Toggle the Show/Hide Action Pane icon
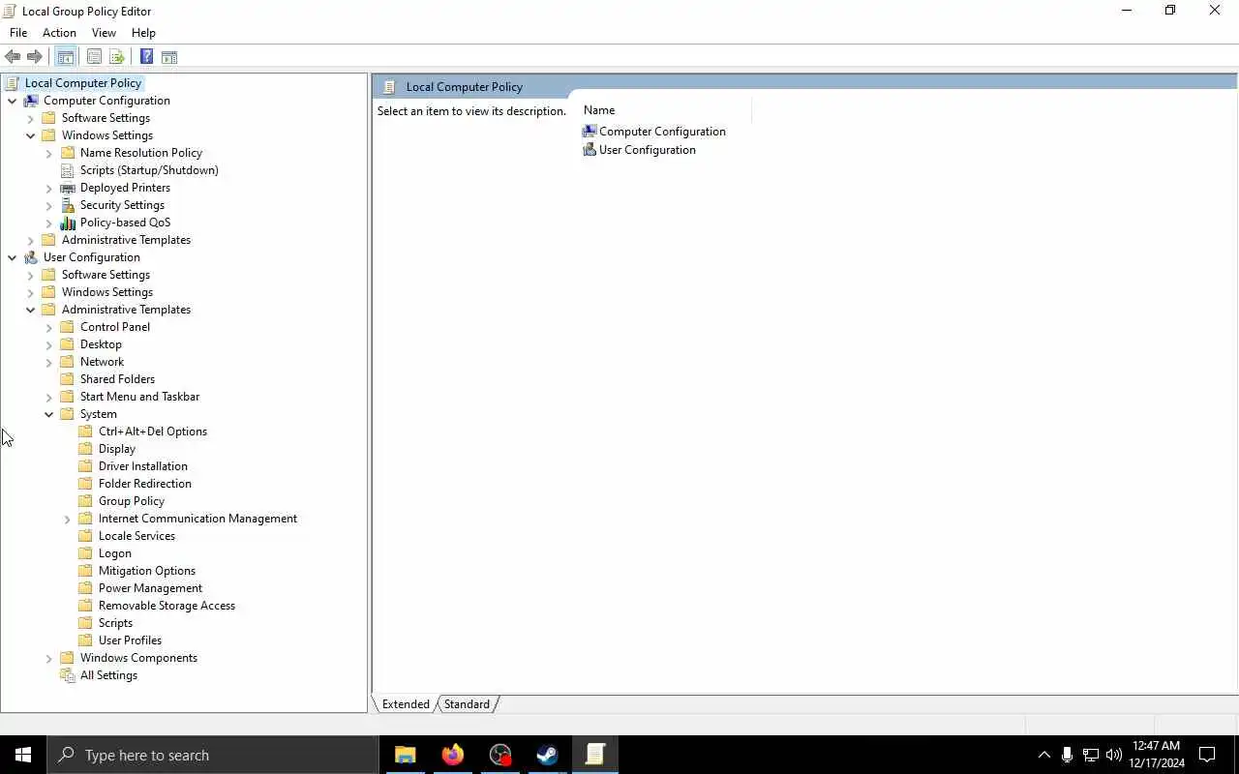 [169, 57]
